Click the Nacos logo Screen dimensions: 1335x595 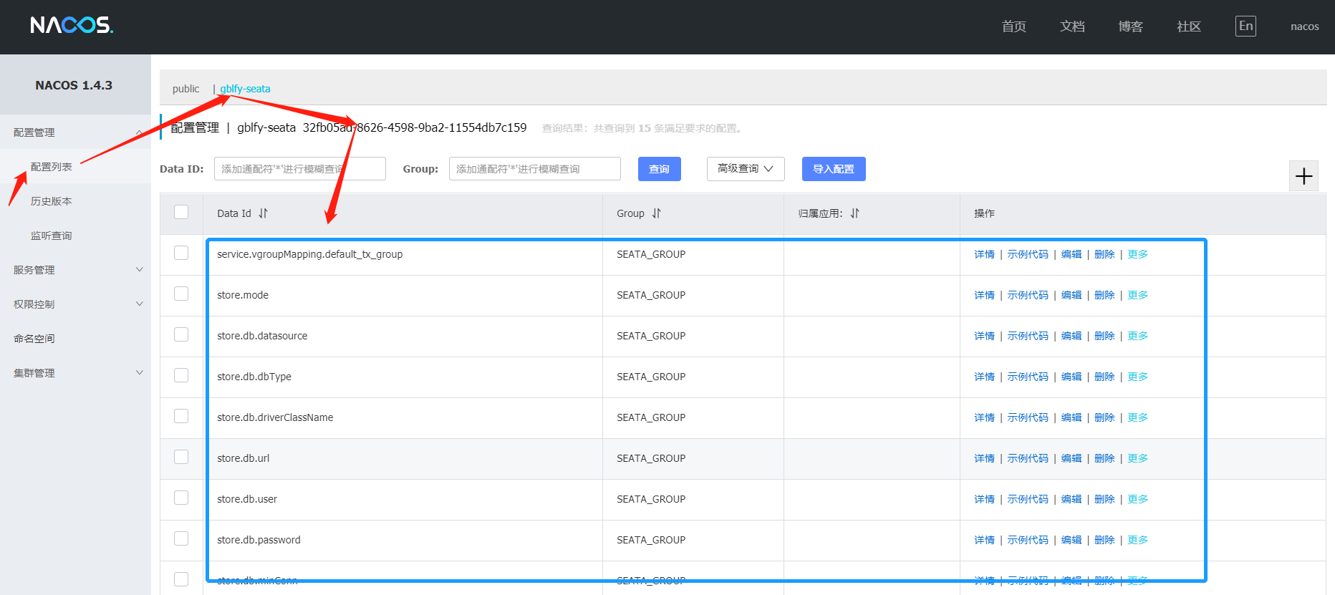(x=72, y=26)
